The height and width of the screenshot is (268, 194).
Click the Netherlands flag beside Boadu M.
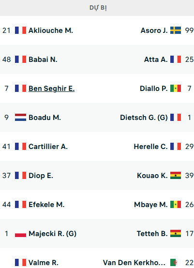[x=20, y=118]
